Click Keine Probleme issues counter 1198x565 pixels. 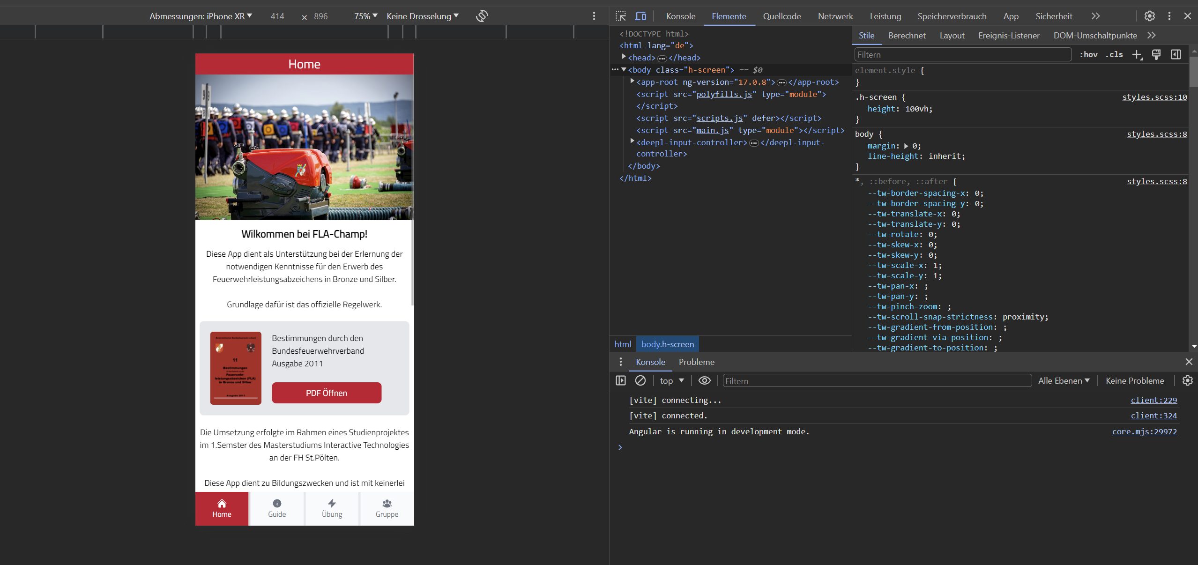(1135, 380)
